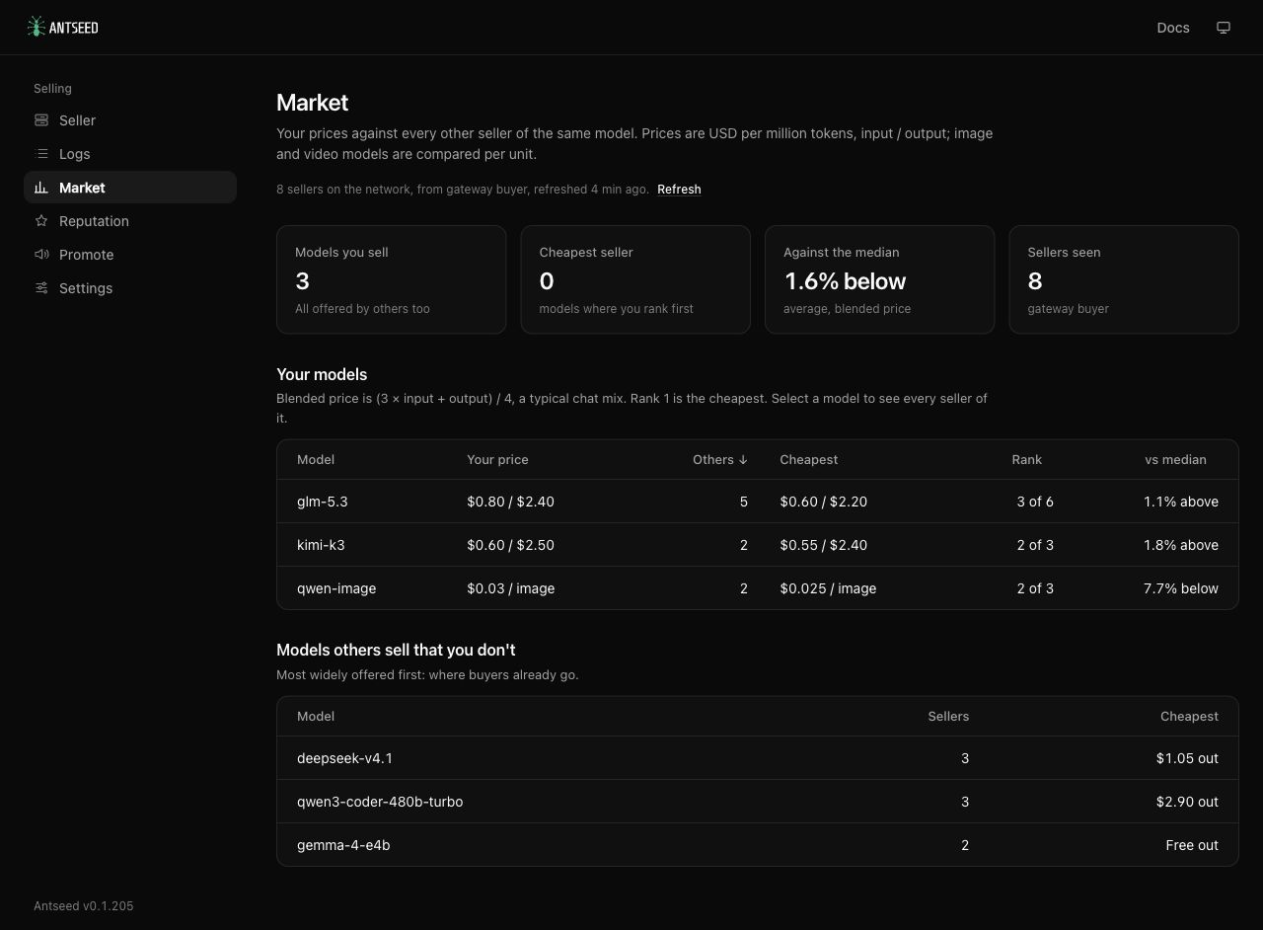The width and height of the screenshot is (1263, 930).
Task: Click the $1.05 out price
Action: (1187, 758)
